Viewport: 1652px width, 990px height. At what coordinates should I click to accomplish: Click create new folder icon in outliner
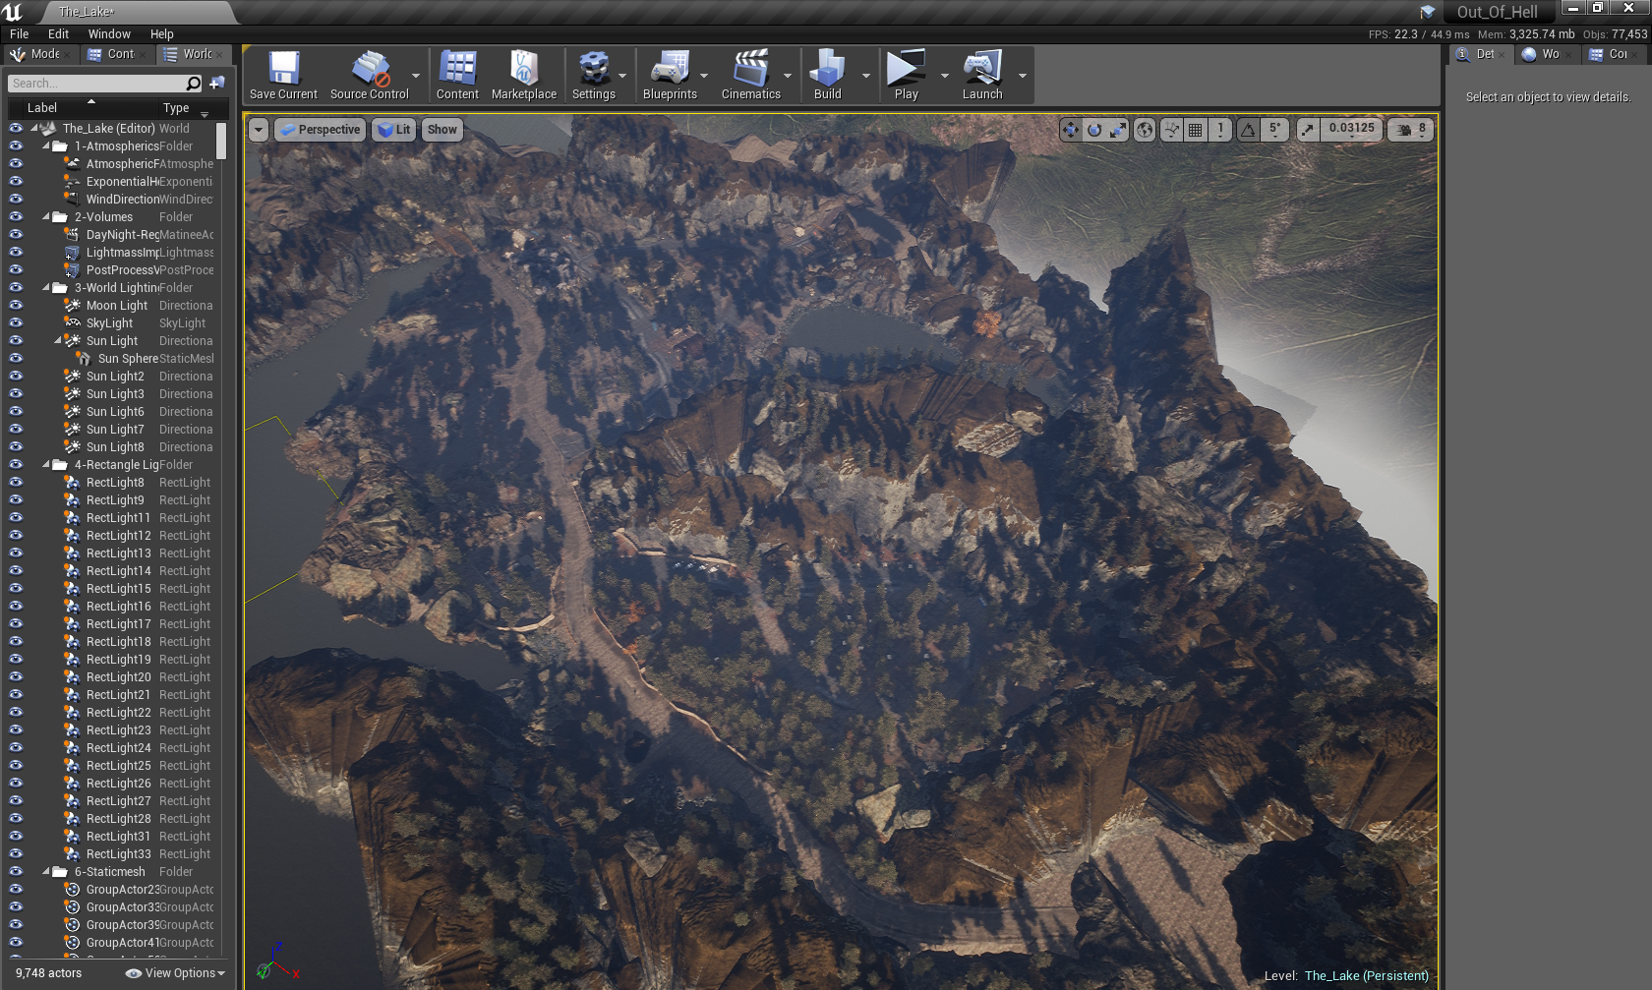coord(217,84)
